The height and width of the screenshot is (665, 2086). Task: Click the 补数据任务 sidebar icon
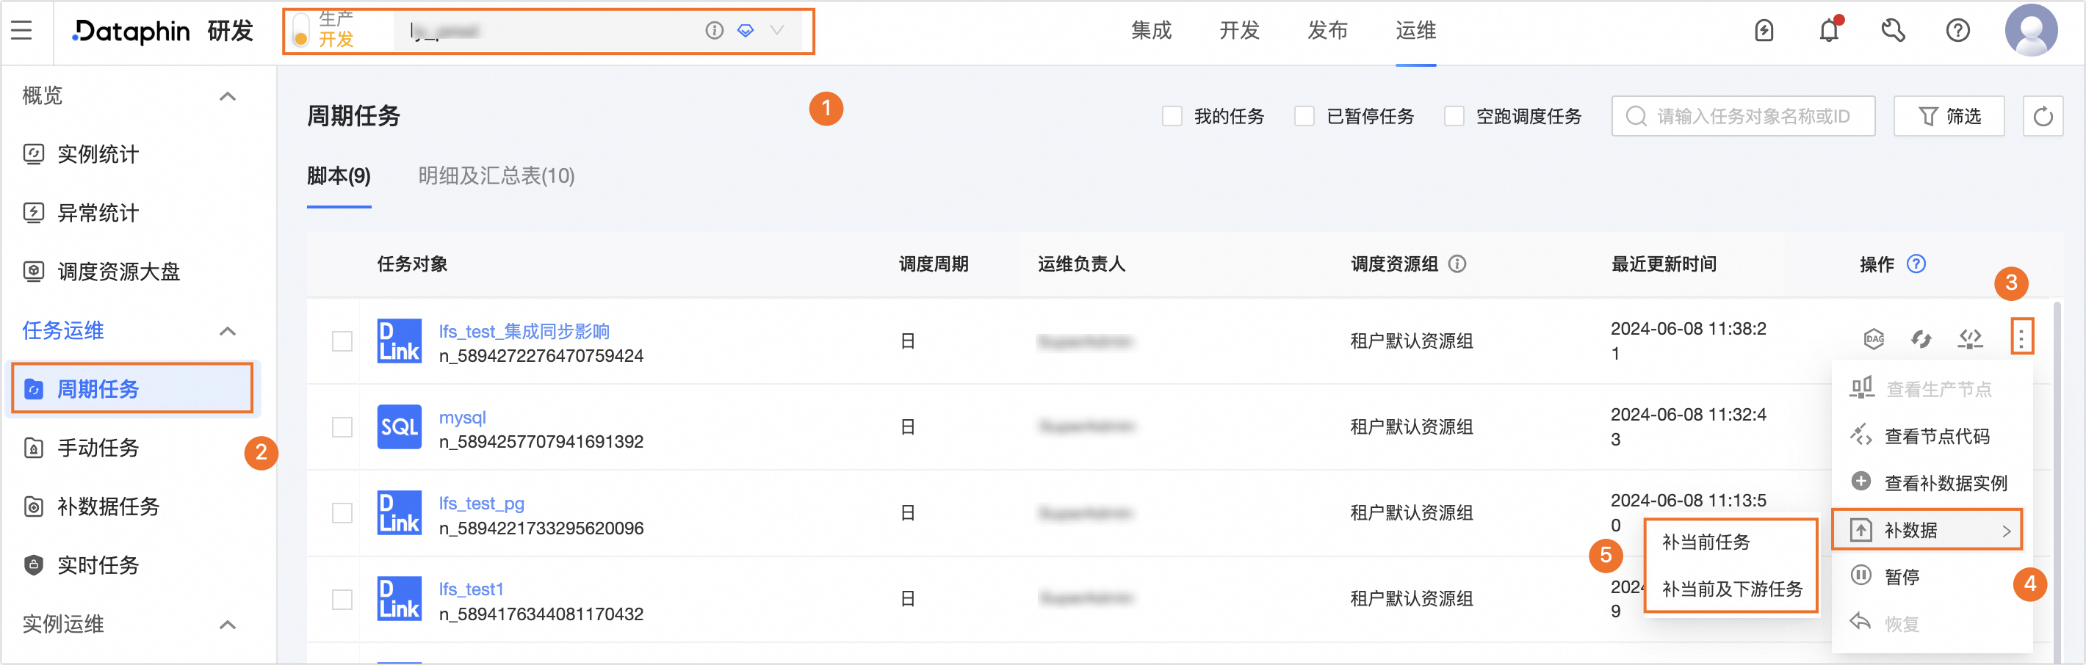pyautogui.click(x=33, y=507)
